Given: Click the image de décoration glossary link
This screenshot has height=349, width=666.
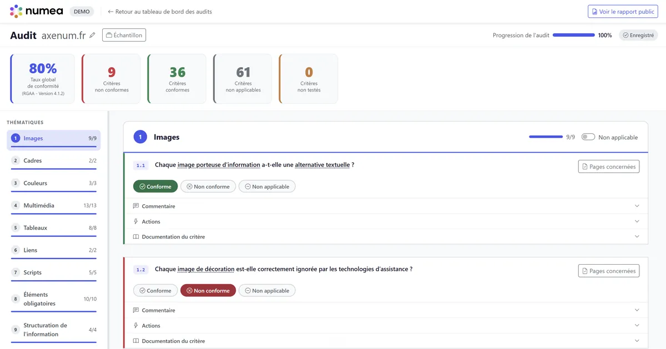Looking at the screenshot, I should click(x=206, y=269).
